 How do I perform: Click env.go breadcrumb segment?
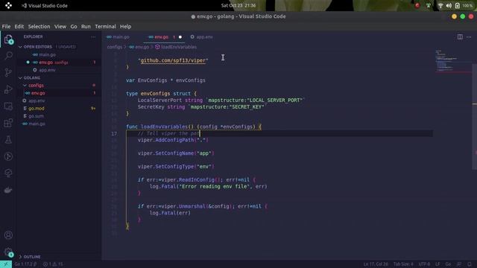pyautogui.click(x=139, y=47)
